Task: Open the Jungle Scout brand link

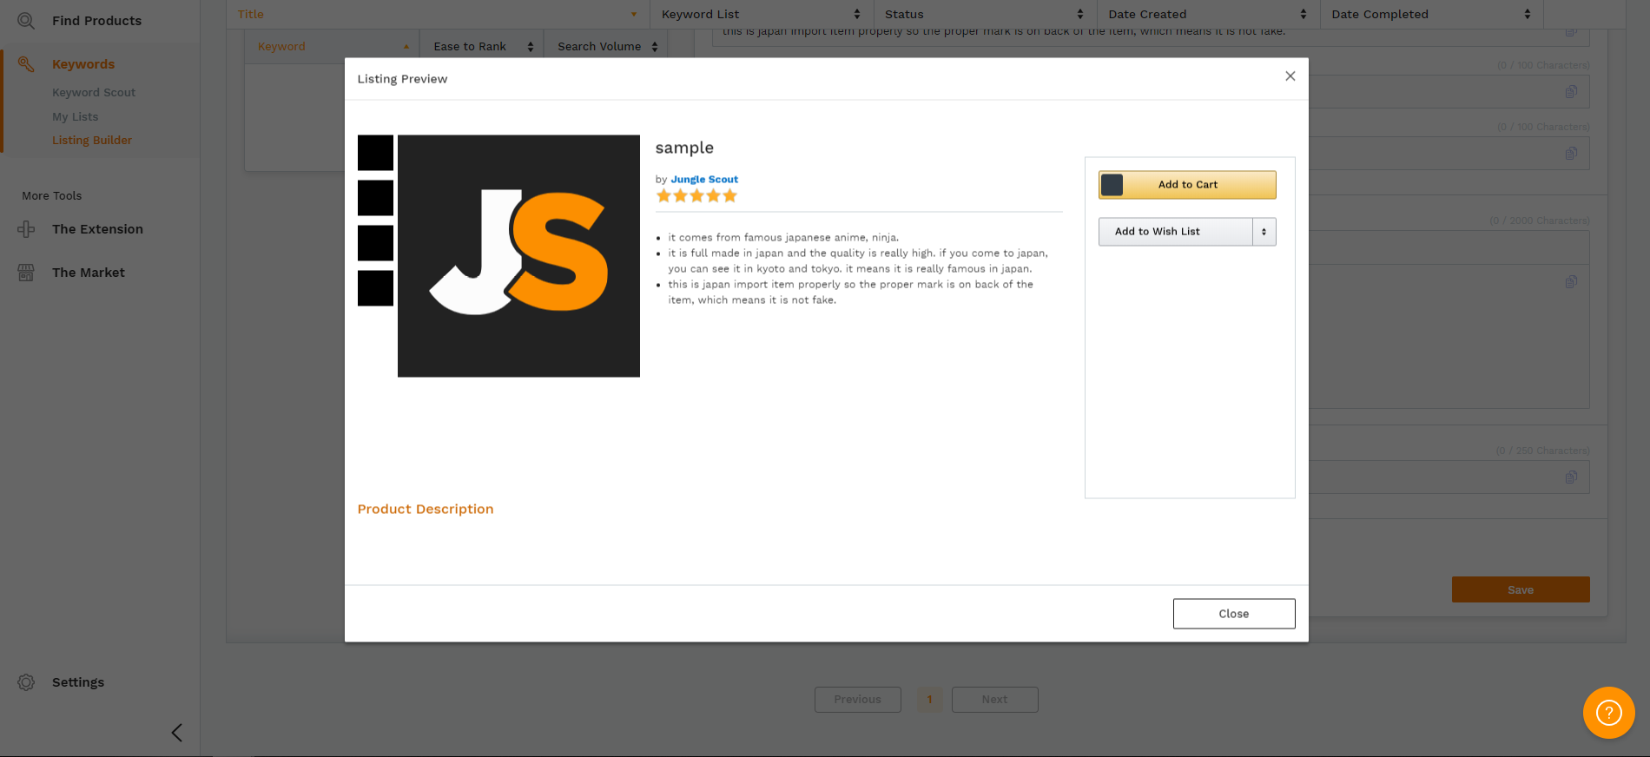Action: pyautogui.click(x=704, y=180)
